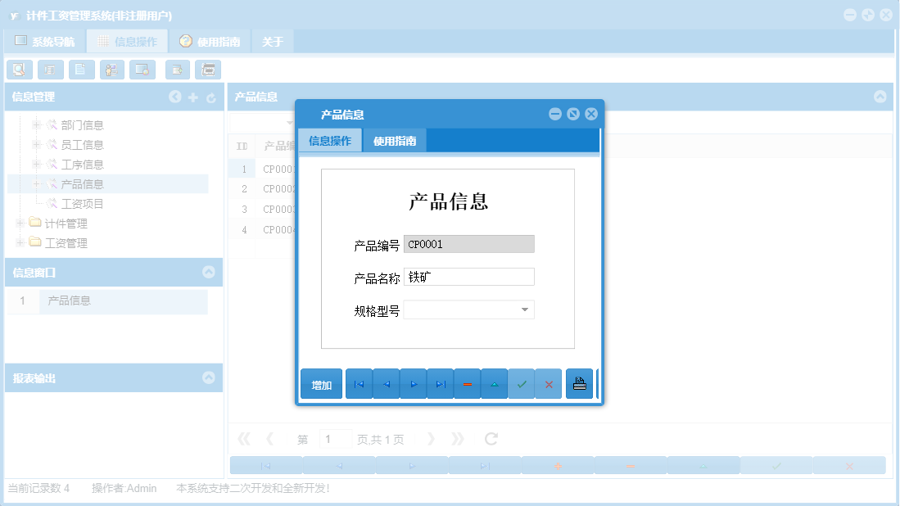Image resolution: width=900 pixels, height=506 pixels.
Task: Click the green checkmark to confirm changes
Action: (x=522, y=383)
